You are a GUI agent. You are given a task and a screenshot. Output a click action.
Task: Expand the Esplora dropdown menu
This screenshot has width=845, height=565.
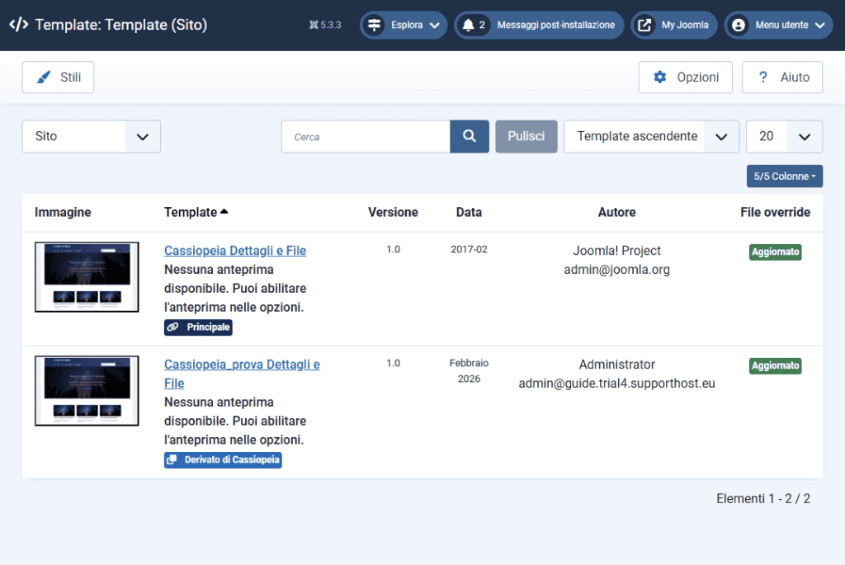tap(404, 25)
